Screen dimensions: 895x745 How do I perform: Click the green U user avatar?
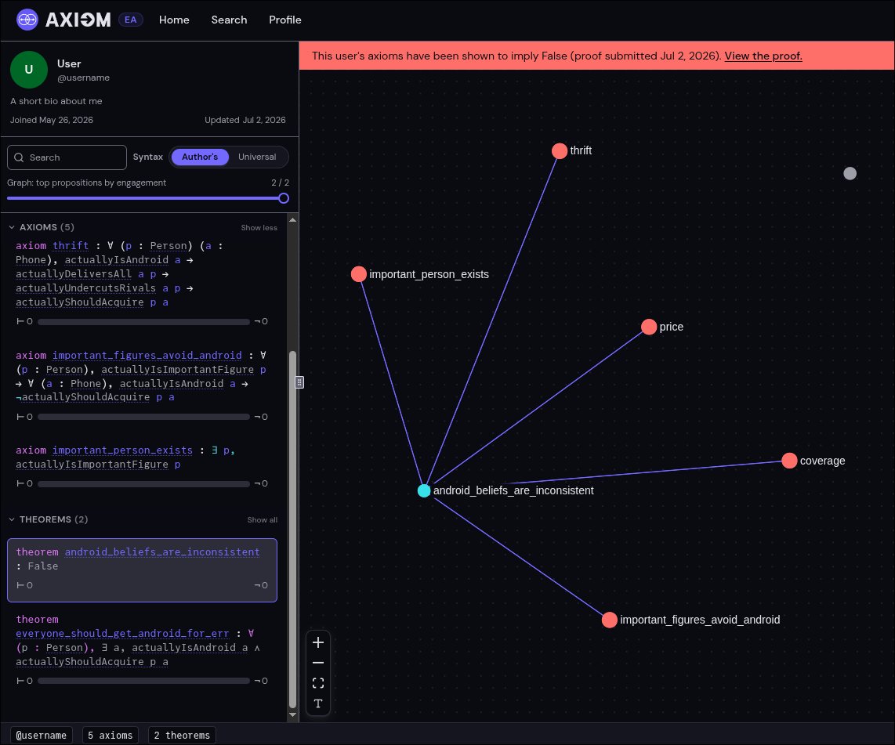click(x=28, y=70)
